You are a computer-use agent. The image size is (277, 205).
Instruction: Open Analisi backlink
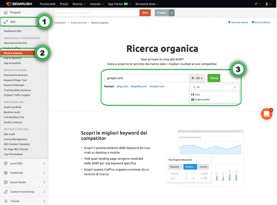point(12,107)
